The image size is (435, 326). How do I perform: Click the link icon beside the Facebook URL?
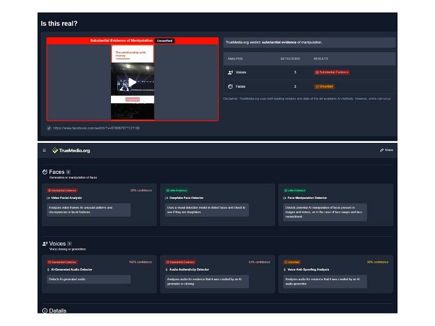[49, 128]
